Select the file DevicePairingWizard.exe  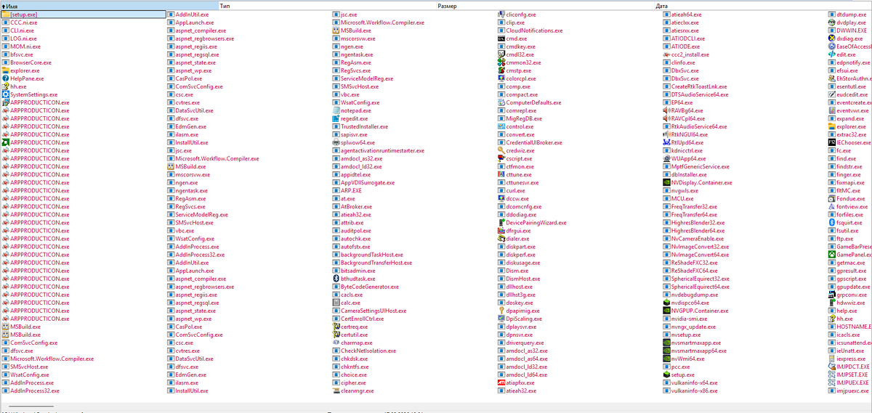click(x=536, y=223)
